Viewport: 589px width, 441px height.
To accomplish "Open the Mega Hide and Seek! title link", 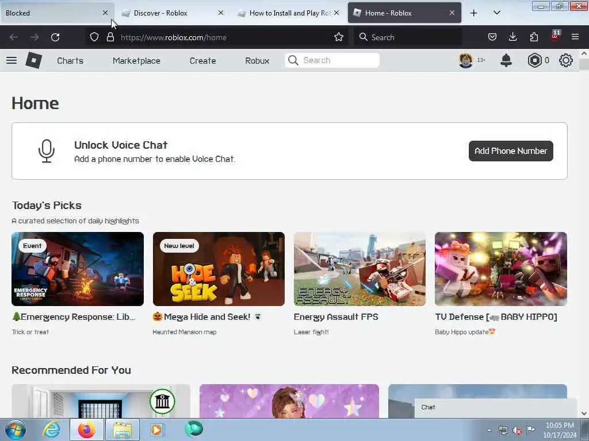I will click(206, 317).
